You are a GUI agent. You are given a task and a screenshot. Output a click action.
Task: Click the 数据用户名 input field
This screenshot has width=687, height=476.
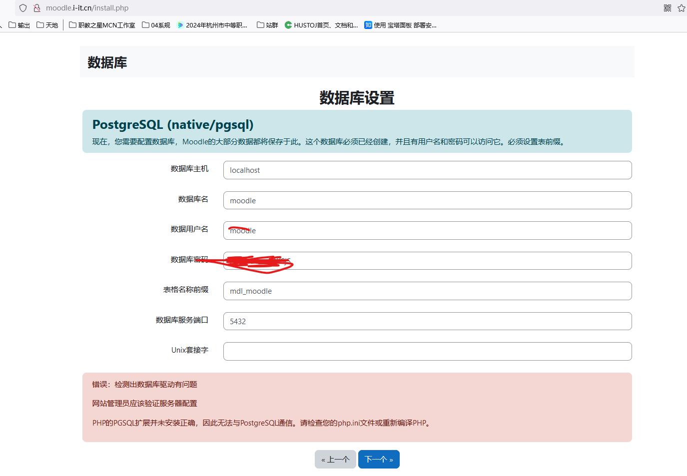[428, 230]
